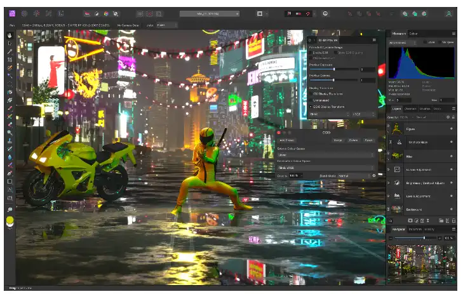Viewport: 463px width, 294px height.
Task: Select the Flood Select tool
Action: pos(10,76)
